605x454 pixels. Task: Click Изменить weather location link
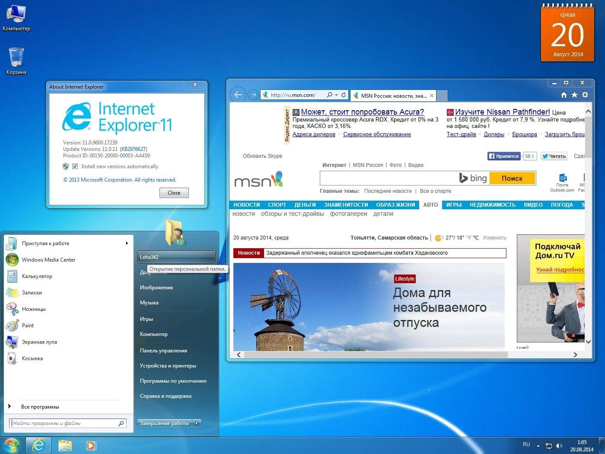point(495,238)
